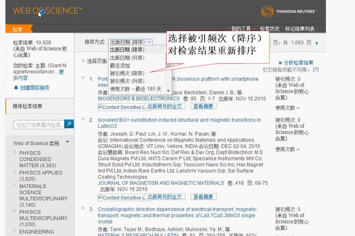Click 出版商处的全文 button for result 2

click(x=165, y=197)
